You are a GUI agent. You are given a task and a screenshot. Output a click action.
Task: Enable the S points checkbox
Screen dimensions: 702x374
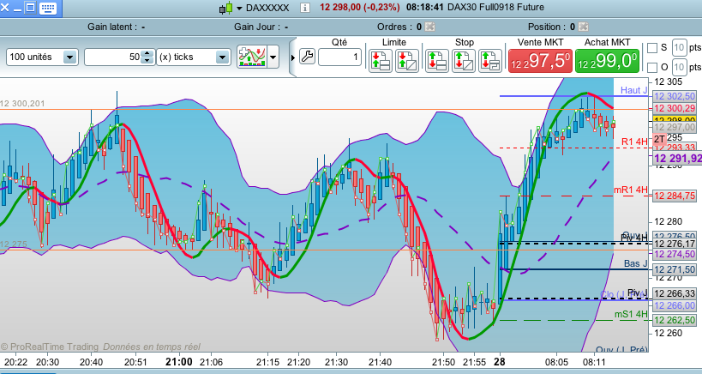652,47
